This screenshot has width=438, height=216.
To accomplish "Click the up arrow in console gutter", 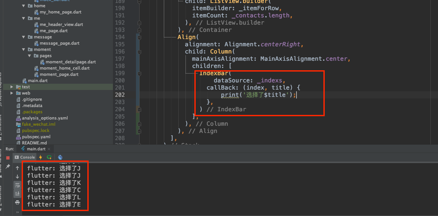I will [17, 168].
